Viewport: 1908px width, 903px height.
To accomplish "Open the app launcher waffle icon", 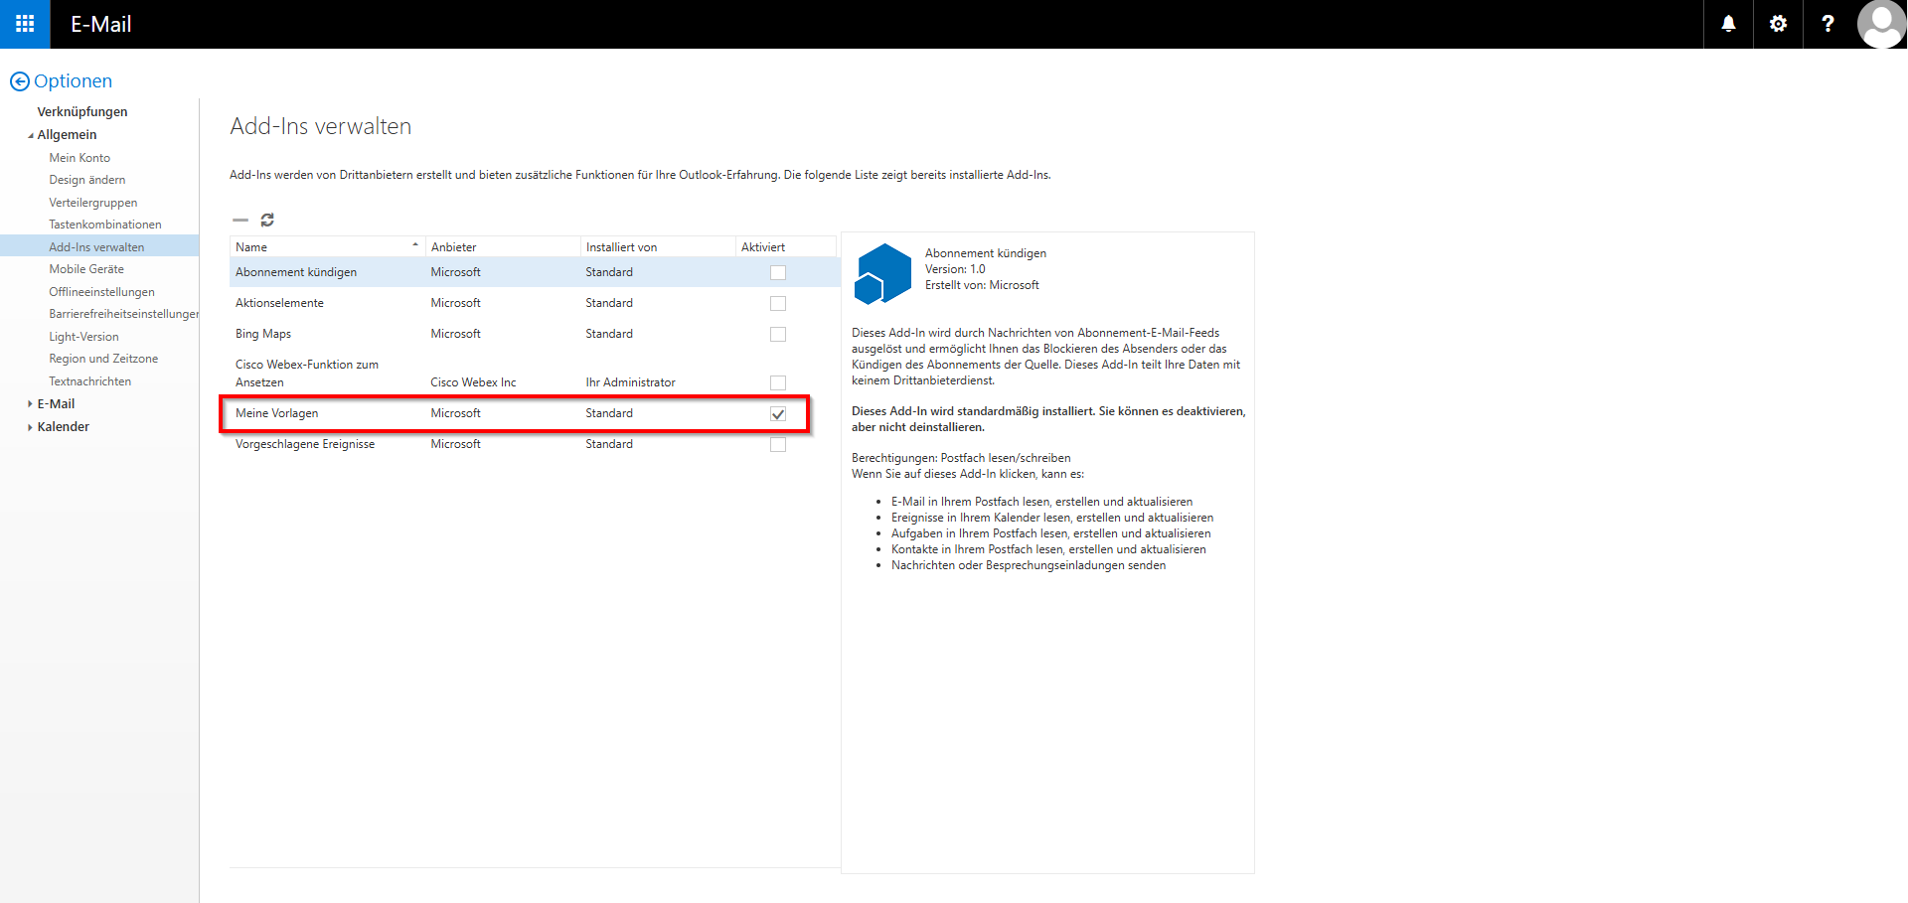I will [25, 24].
